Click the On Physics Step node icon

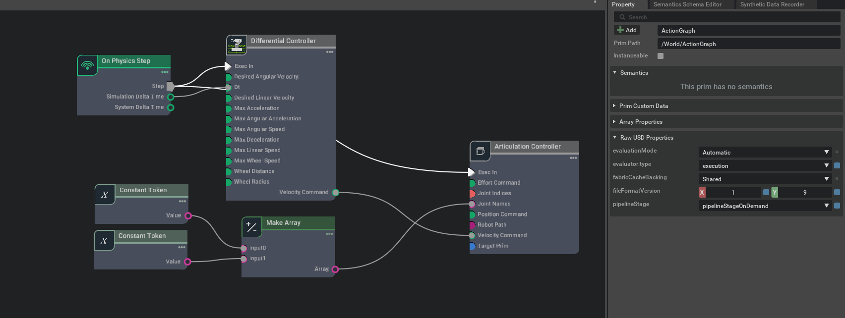pos(87,65)
